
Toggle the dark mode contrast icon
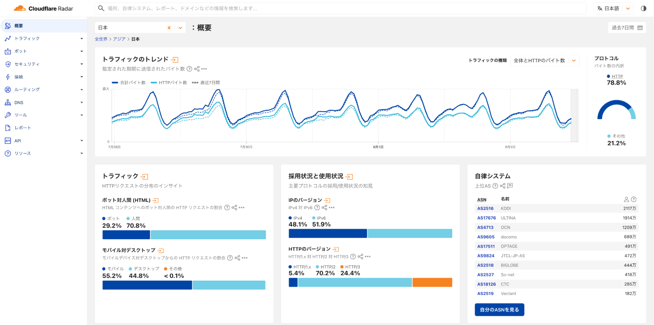[643, 8]
